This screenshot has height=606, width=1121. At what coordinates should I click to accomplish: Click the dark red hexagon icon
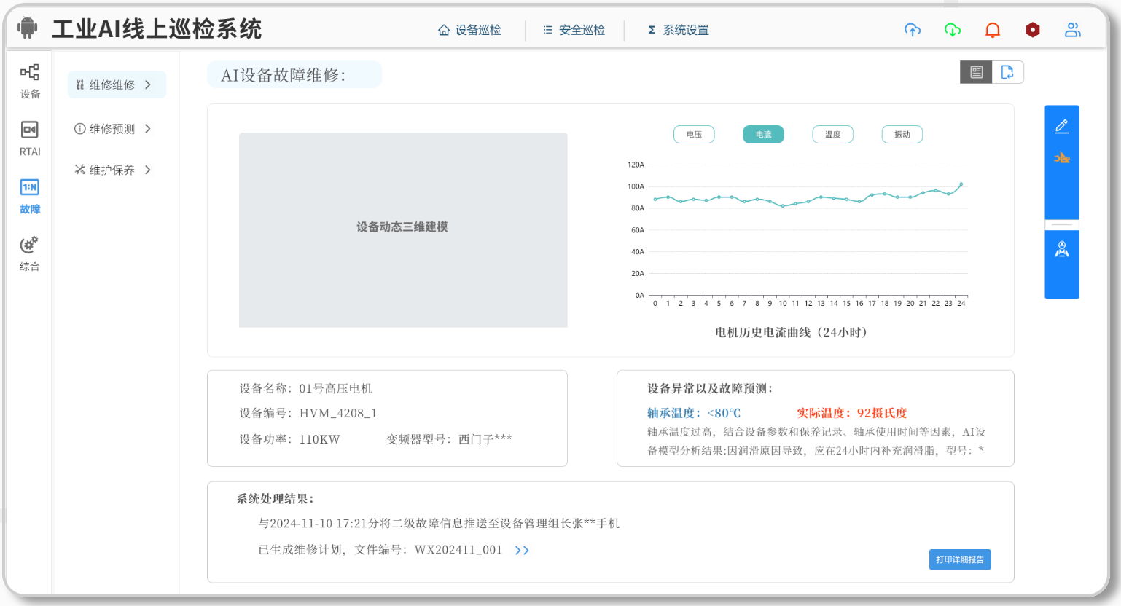[x=1033, y=30]
